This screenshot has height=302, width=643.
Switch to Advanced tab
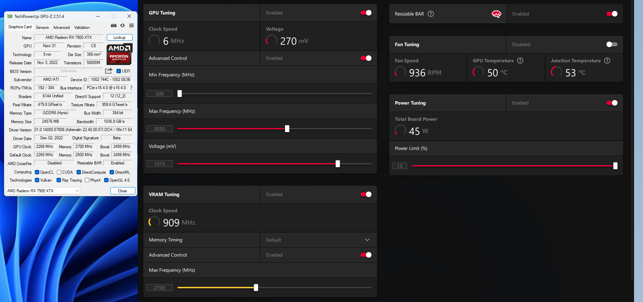[61, 28]
